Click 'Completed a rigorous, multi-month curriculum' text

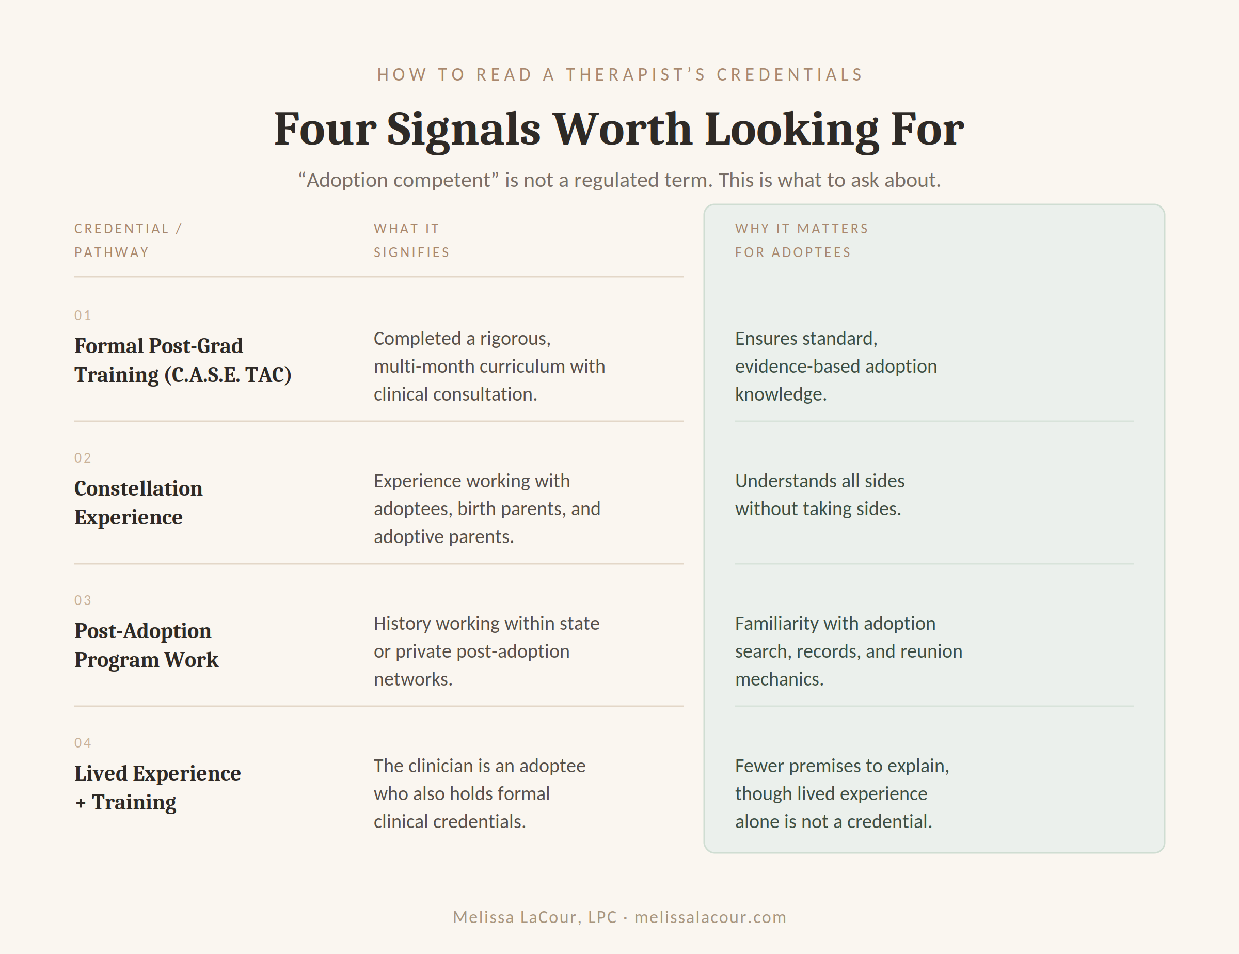tap(489, 366)
